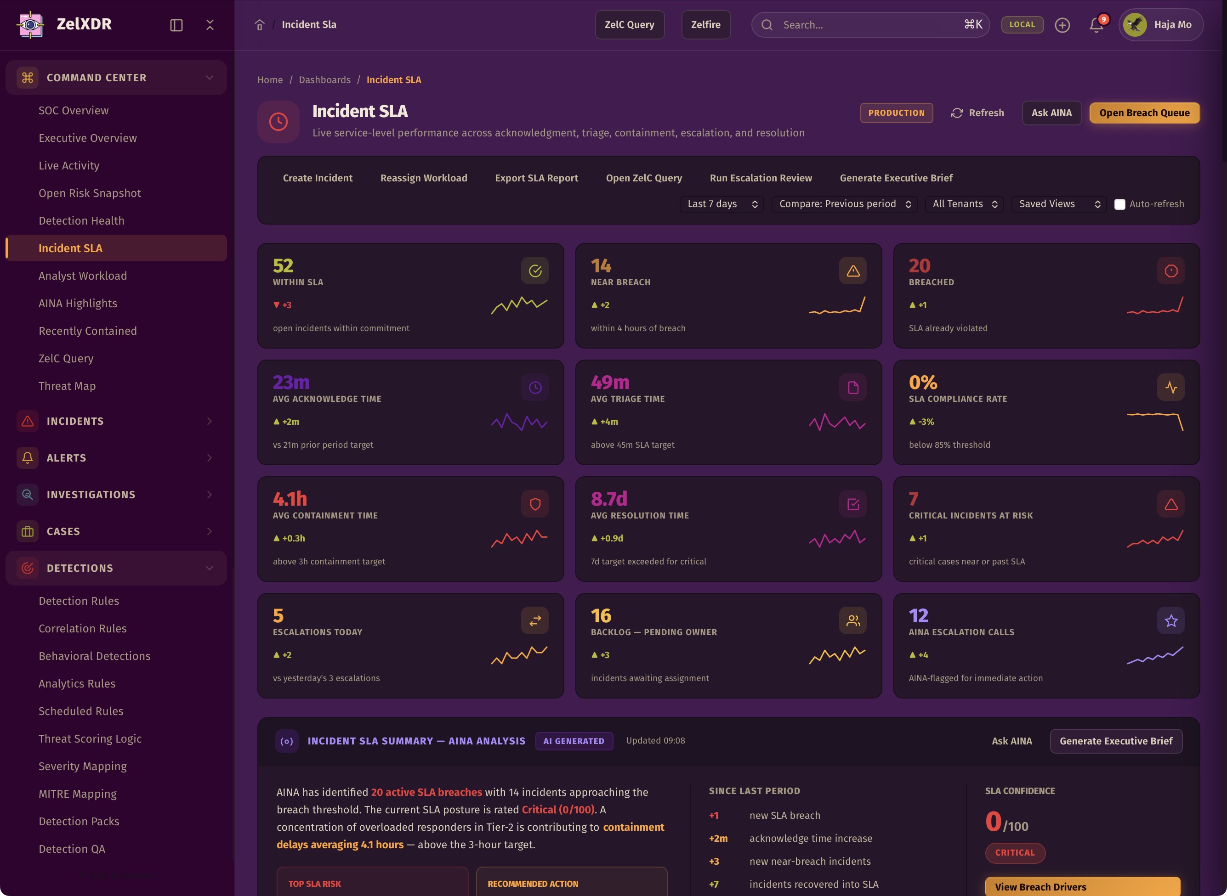Click the Search input field
1227x896 pixels.
coord(870,25)
